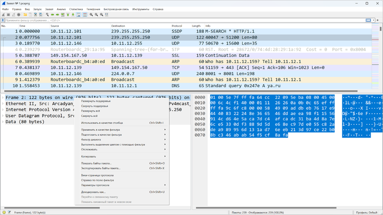Click 'Профиль: Default' in status bar
Screen dimensions: 383x215
(x=367, y=213)
